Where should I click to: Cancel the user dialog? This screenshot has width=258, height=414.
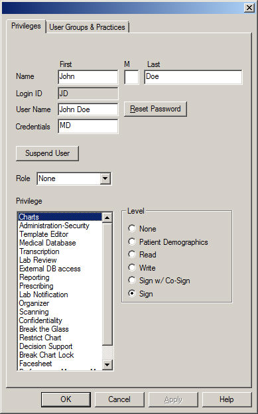119,399
